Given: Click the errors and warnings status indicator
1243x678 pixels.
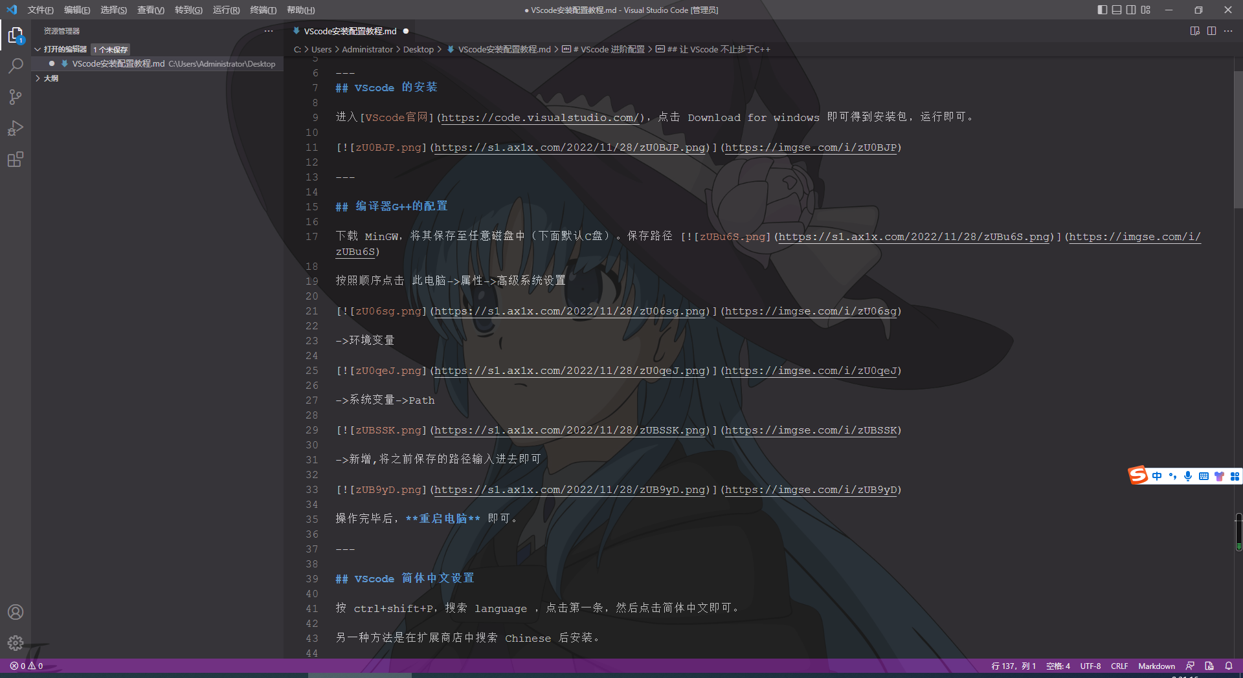Looking at the screenshot, I should (27, 666).
